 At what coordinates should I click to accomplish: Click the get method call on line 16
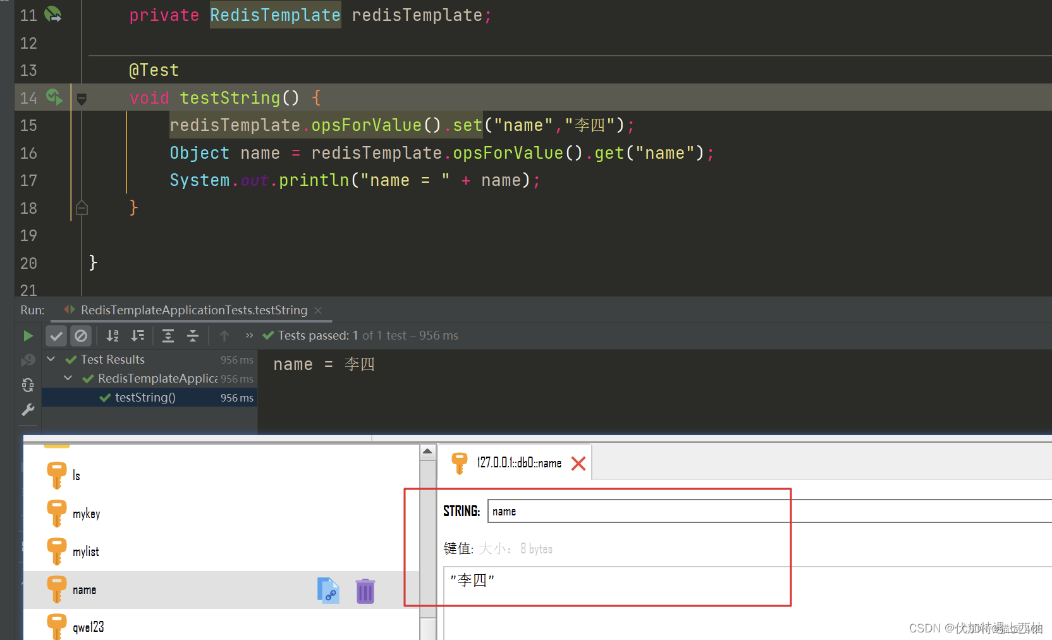click(609, 153)
